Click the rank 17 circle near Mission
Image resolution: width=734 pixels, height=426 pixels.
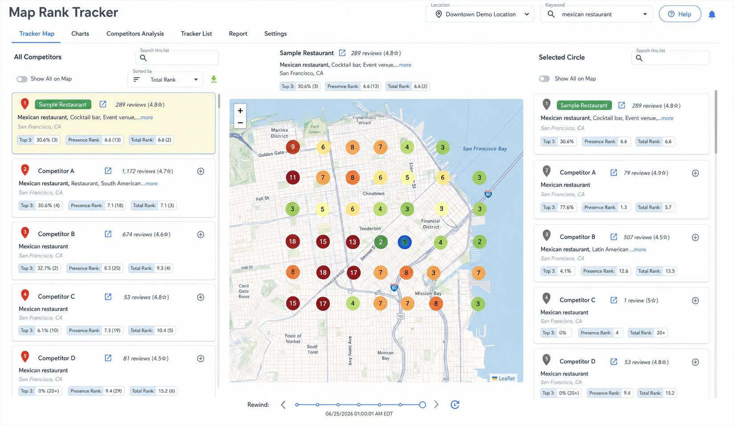click(353, 273)
